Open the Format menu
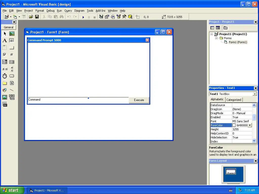The image size is (259, 194). tap(40, 11)
